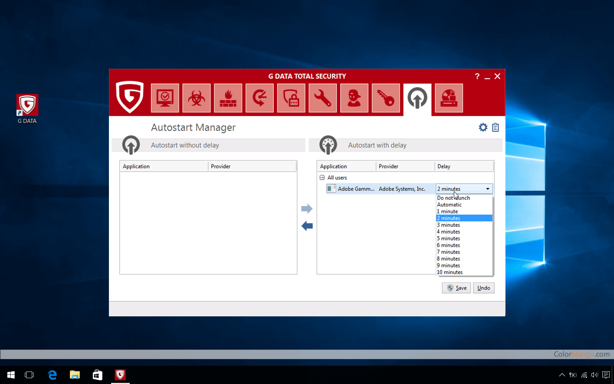Sort delayed list by Provider column
Image resolution: width=614 pixels, height=384 pixels.
405,166
